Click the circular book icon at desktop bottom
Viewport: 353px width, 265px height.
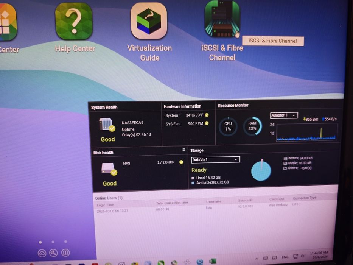tap(65, 253)
